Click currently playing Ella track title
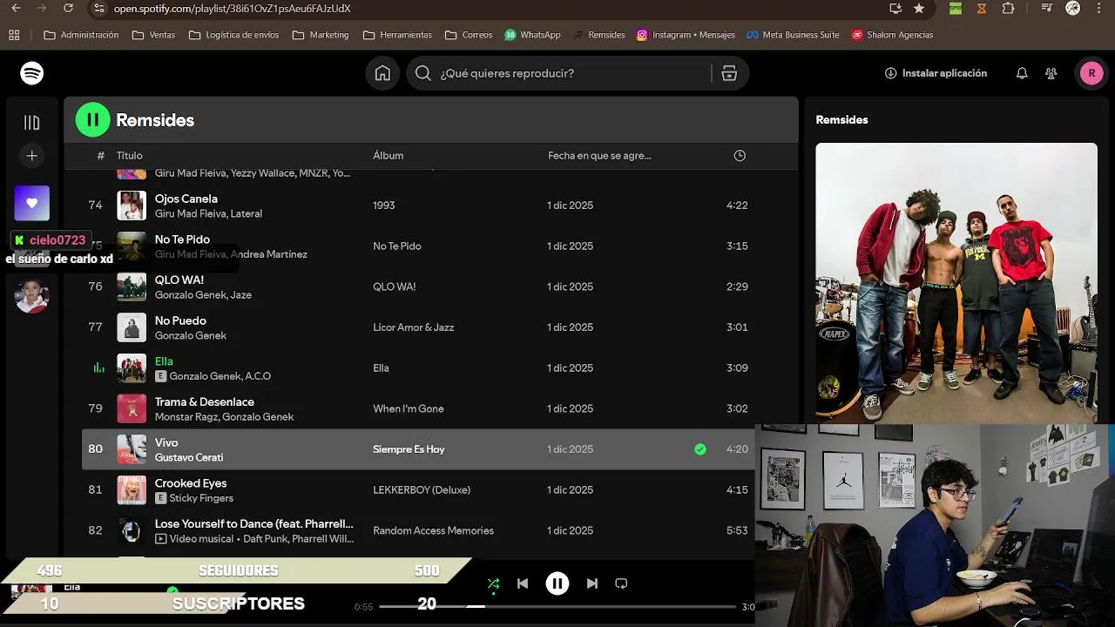This screenshot has height=627, width=1115. 164,361
